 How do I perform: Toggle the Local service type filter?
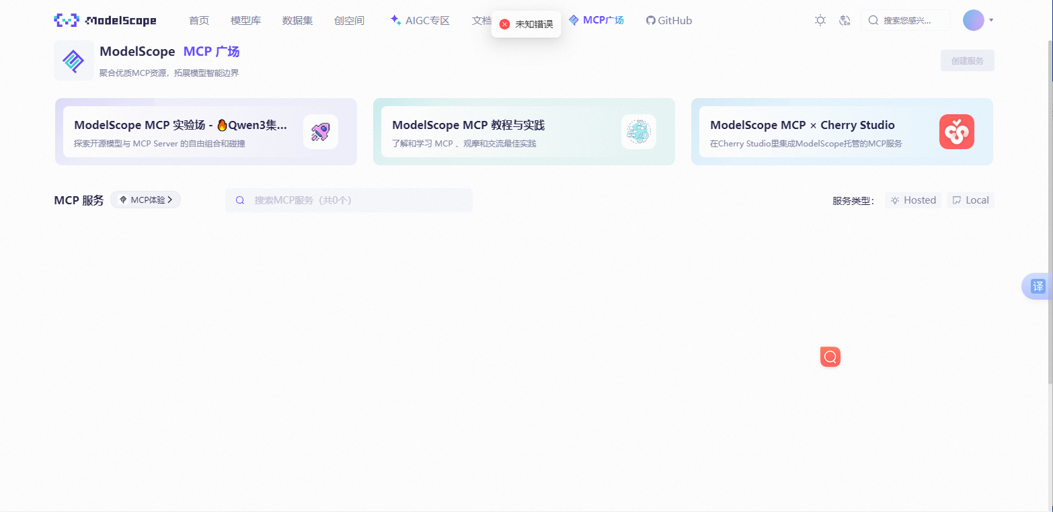970,200
